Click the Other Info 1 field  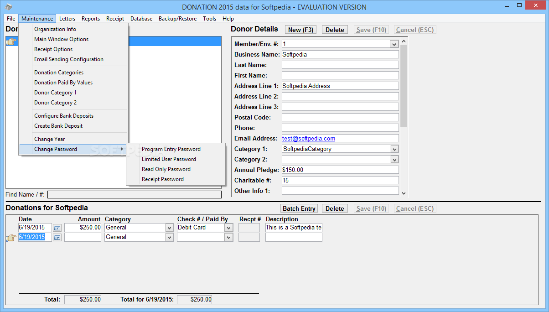pos(340,191)
